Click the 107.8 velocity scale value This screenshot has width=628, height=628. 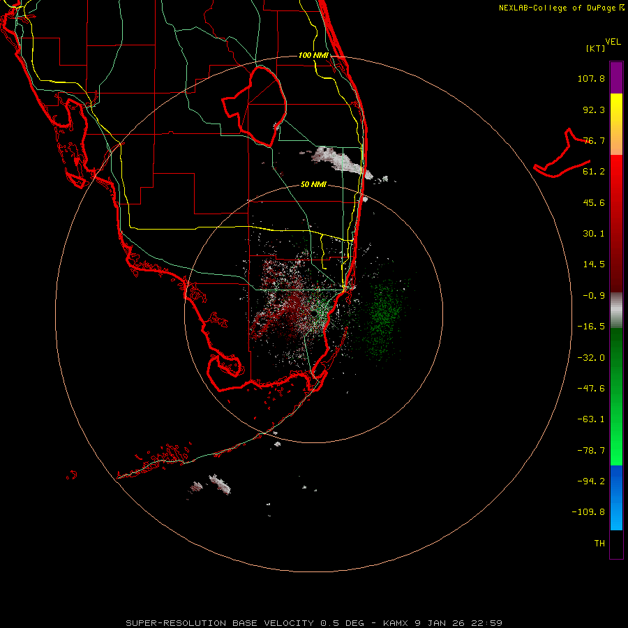pyautogui.click(x=591, y=78)
